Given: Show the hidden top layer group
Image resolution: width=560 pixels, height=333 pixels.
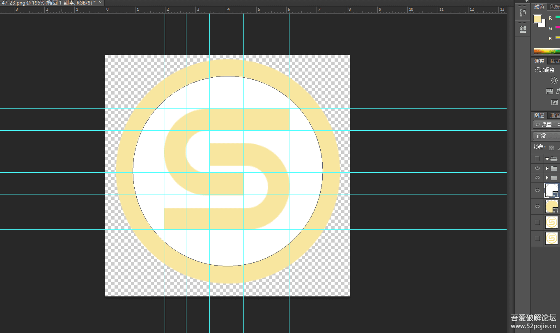Looking at the screenshot, I should [537, 159].
